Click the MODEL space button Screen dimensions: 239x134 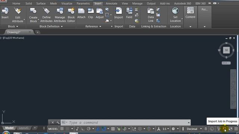pyautogui.click(x=53, y=129)
